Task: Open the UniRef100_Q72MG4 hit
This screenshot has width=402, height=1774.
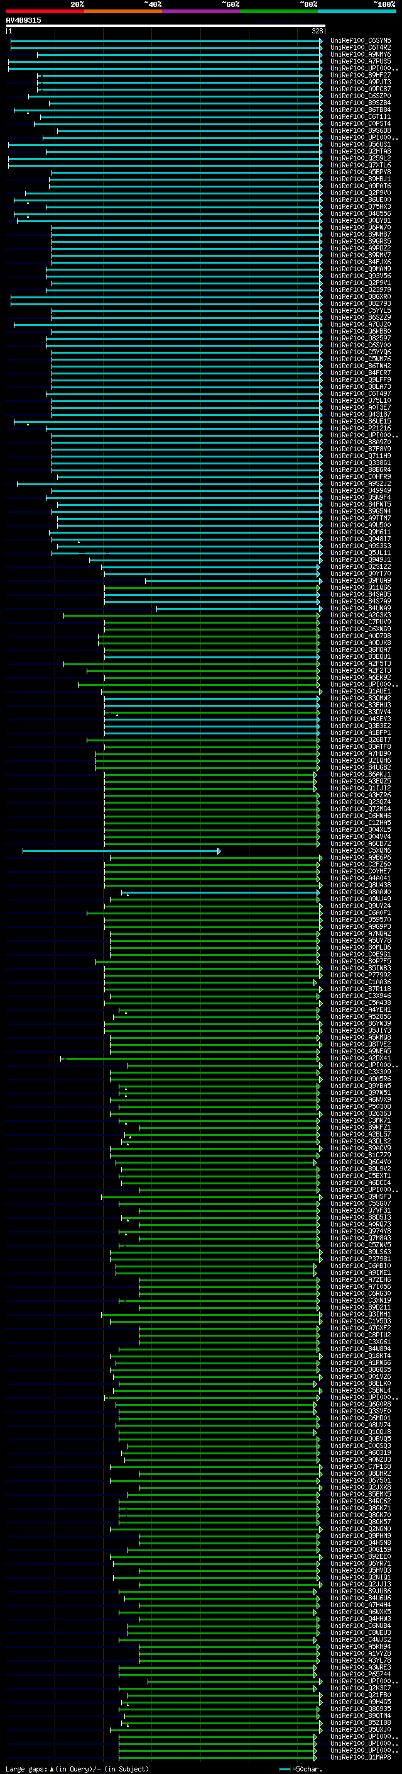Action: coord(360,809)
